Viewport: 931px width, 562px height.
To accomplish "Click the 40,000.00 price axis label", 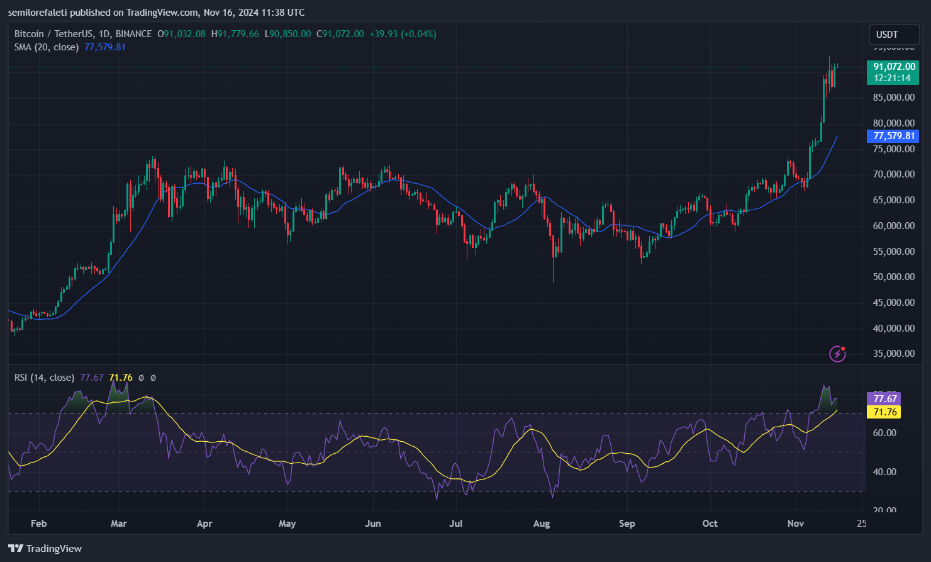I will (894, 329).
